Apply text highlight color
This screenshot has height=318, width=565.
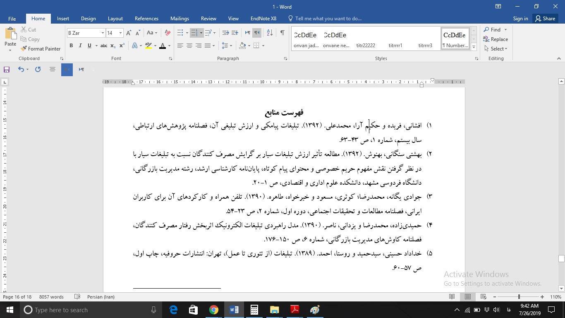(148, 46)
